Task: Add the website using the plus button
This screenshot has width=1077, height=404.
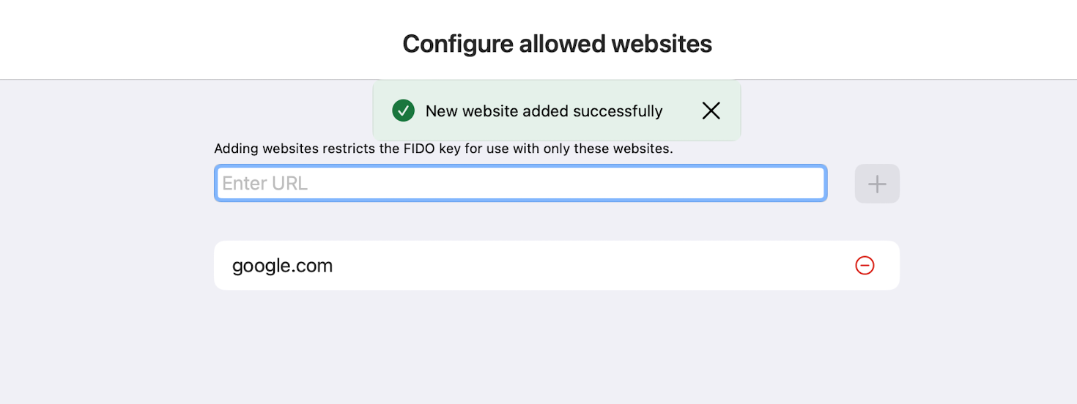Action: tap(877, 184)
